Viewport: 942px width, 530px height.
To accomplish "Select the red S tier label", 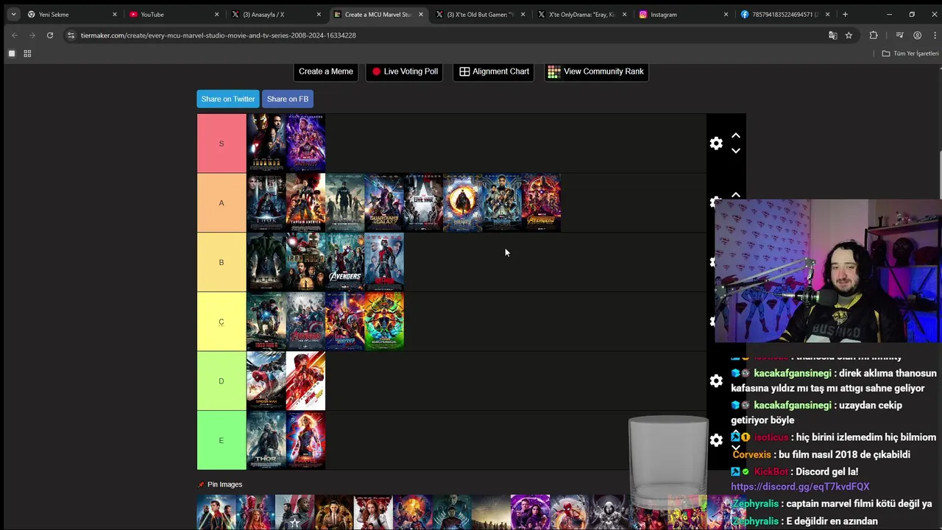I will [x=222, y=144].
